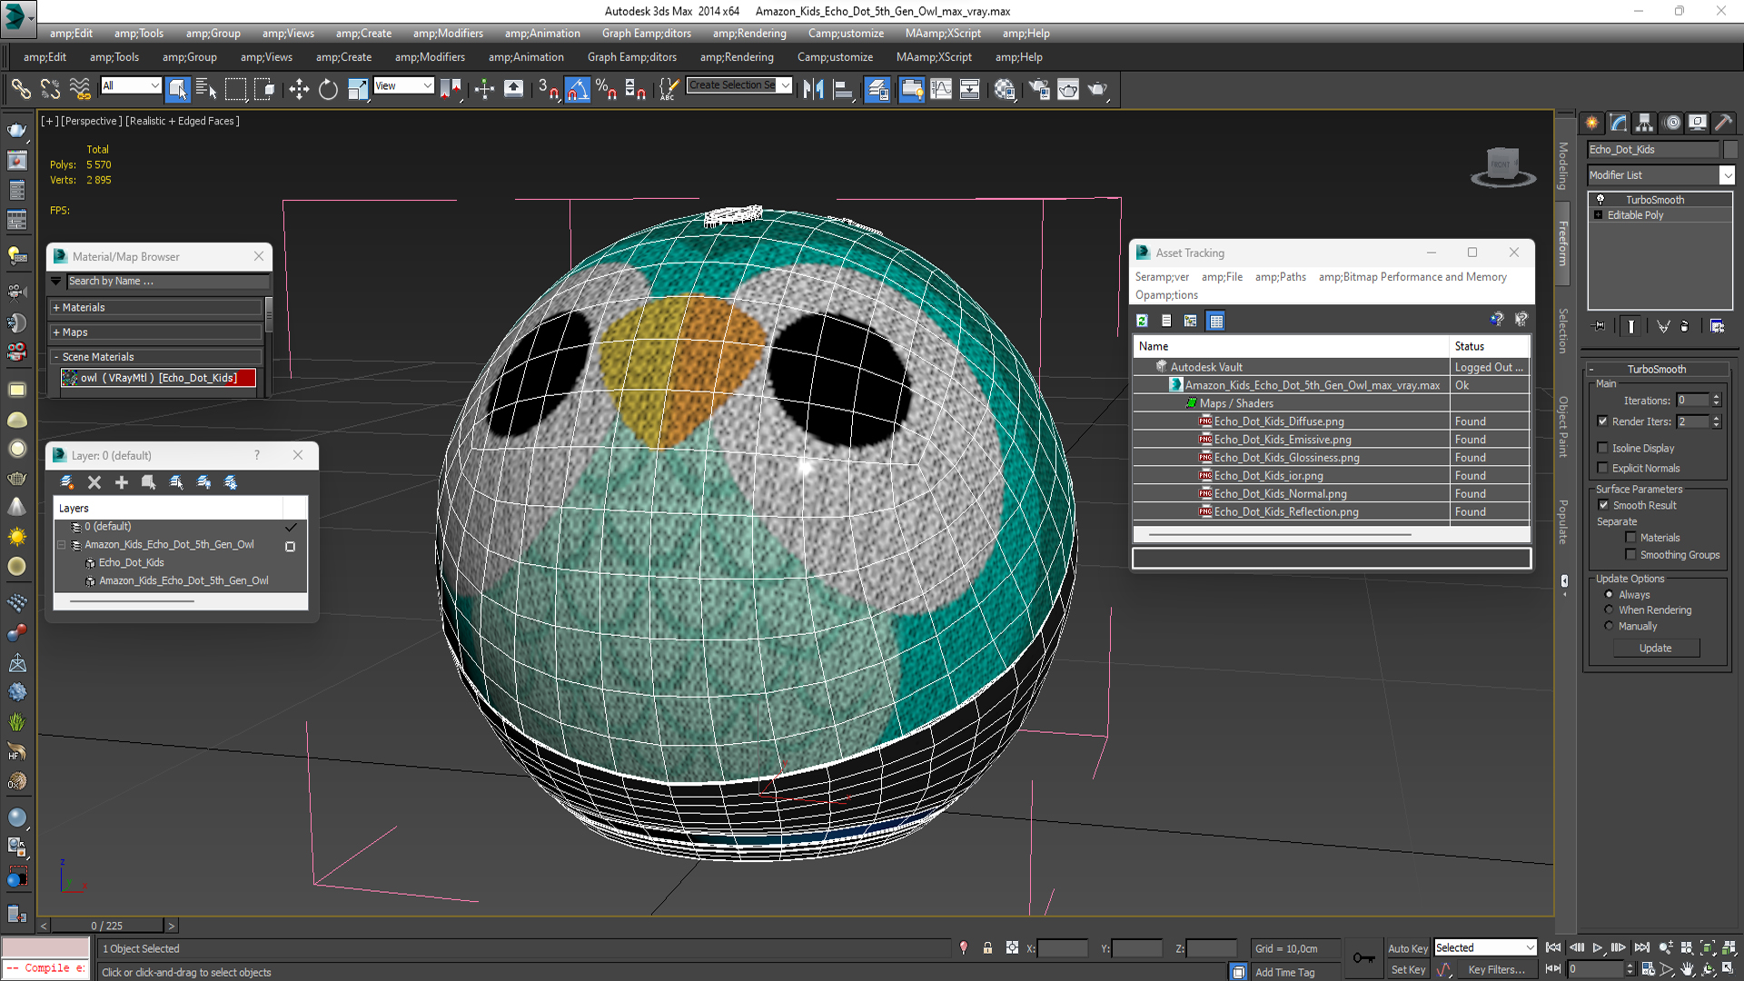Enable Render Iters checkbox
1744x981 pixels.
tap(1602, 421)
